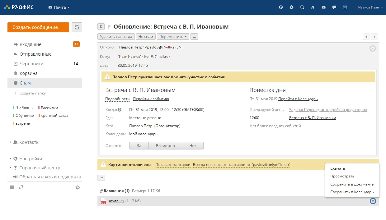Click the search magnifier icon in header
This screenshot has width=386, height=220.
point(302,7)
